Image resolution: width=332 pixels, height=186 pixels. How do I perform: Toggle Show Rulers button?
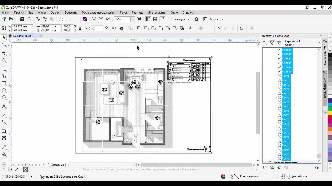[x=148, y=19]
